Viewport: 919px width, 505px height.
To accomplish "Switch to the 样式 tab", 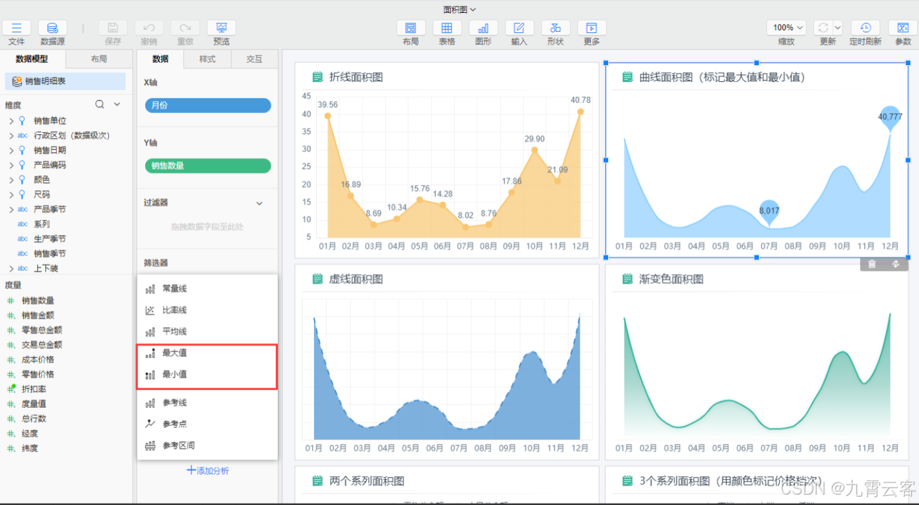I will click(x=207, y=59).
